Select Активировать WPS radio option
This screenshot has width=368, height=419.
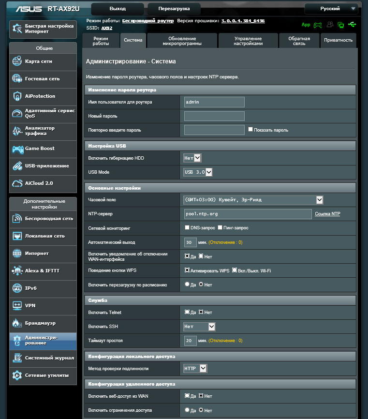(187, 270)
